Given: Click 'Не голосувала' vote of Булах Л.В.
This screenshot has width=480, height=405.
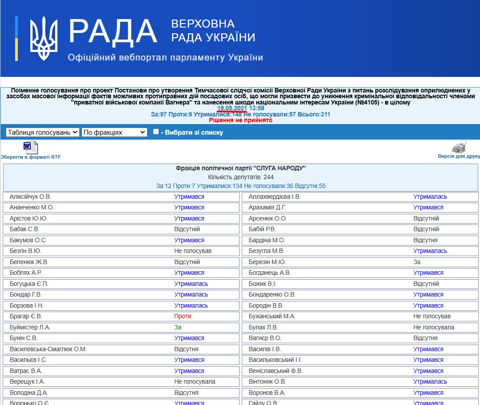Looking at the screenshot, I should [434, 327].
